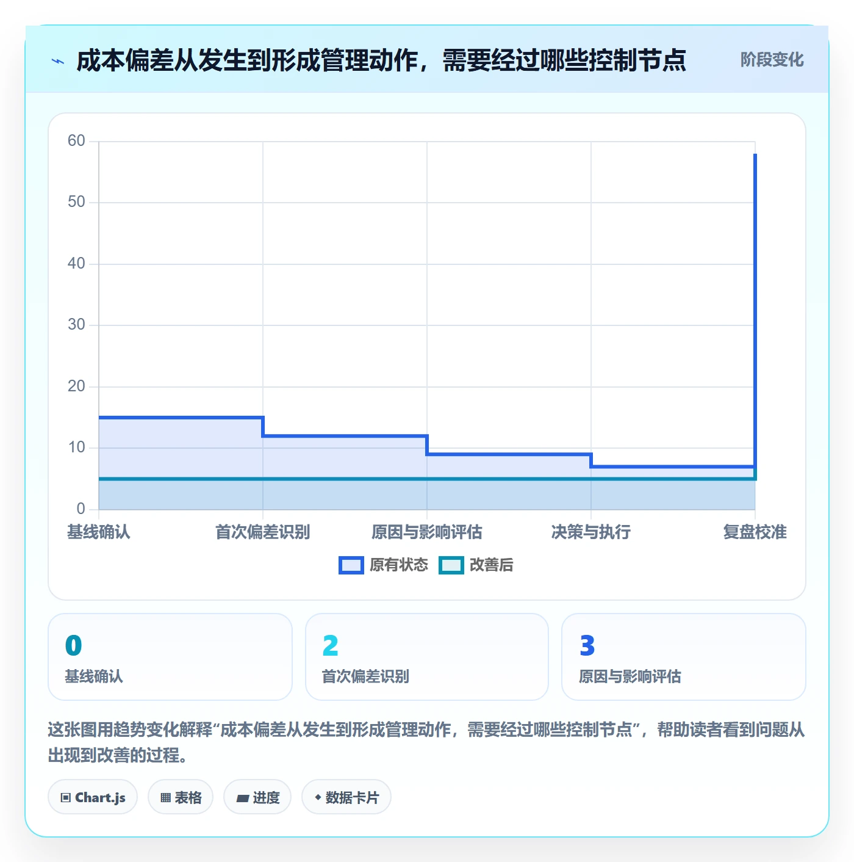Click the large number 0 in the card
Image resolution: width=854 pixels, height=862 pixels.
click(x=74, y=646)
